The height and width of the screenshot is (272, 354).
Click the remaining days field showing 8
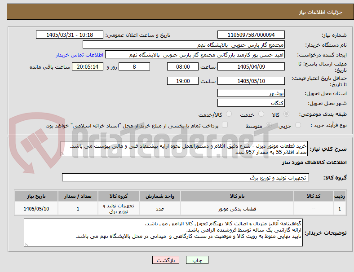(134, 66)
